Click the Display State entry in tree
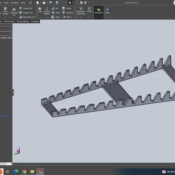 pos(6,38)
